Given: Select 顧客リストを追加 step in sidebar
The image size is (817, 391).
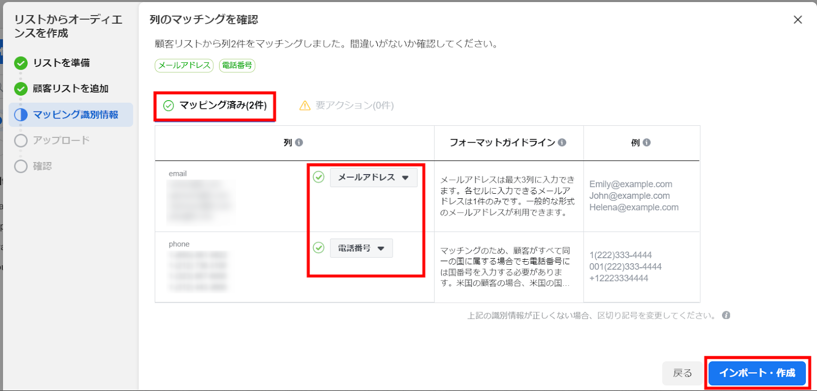Looking at the screenshot, I should click(70, 89).
